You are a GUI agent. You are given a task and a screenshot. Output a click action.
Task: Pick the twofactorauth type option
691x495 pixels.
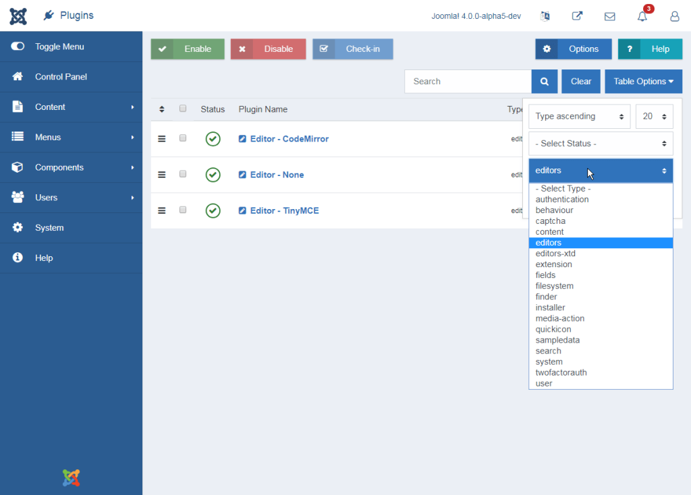(x=601, y=372)
